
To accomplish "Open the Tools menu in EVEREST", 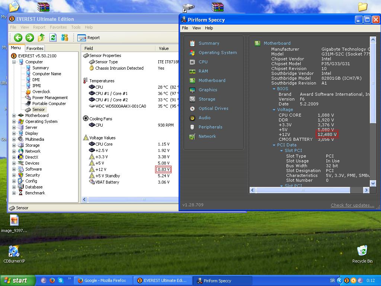I will coord(76,27).
